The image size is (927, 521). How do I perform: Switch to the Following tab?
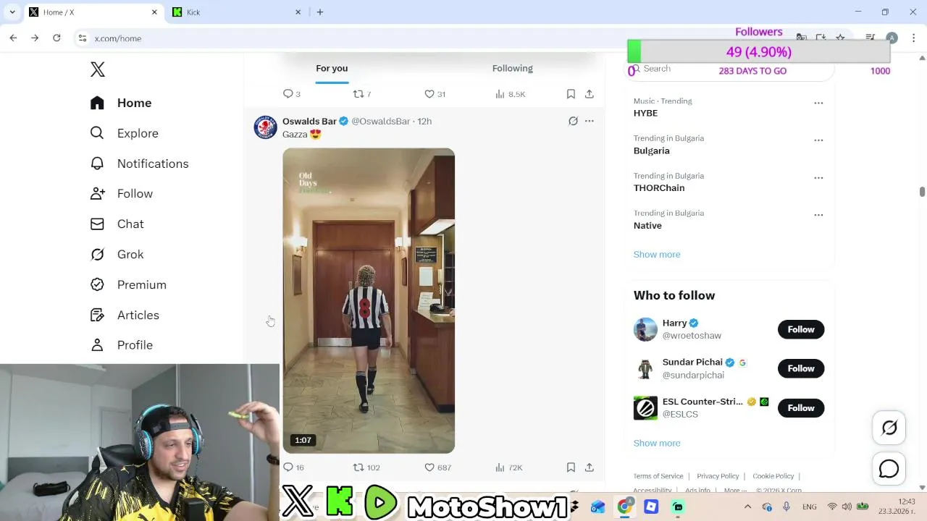coord(512,68)
